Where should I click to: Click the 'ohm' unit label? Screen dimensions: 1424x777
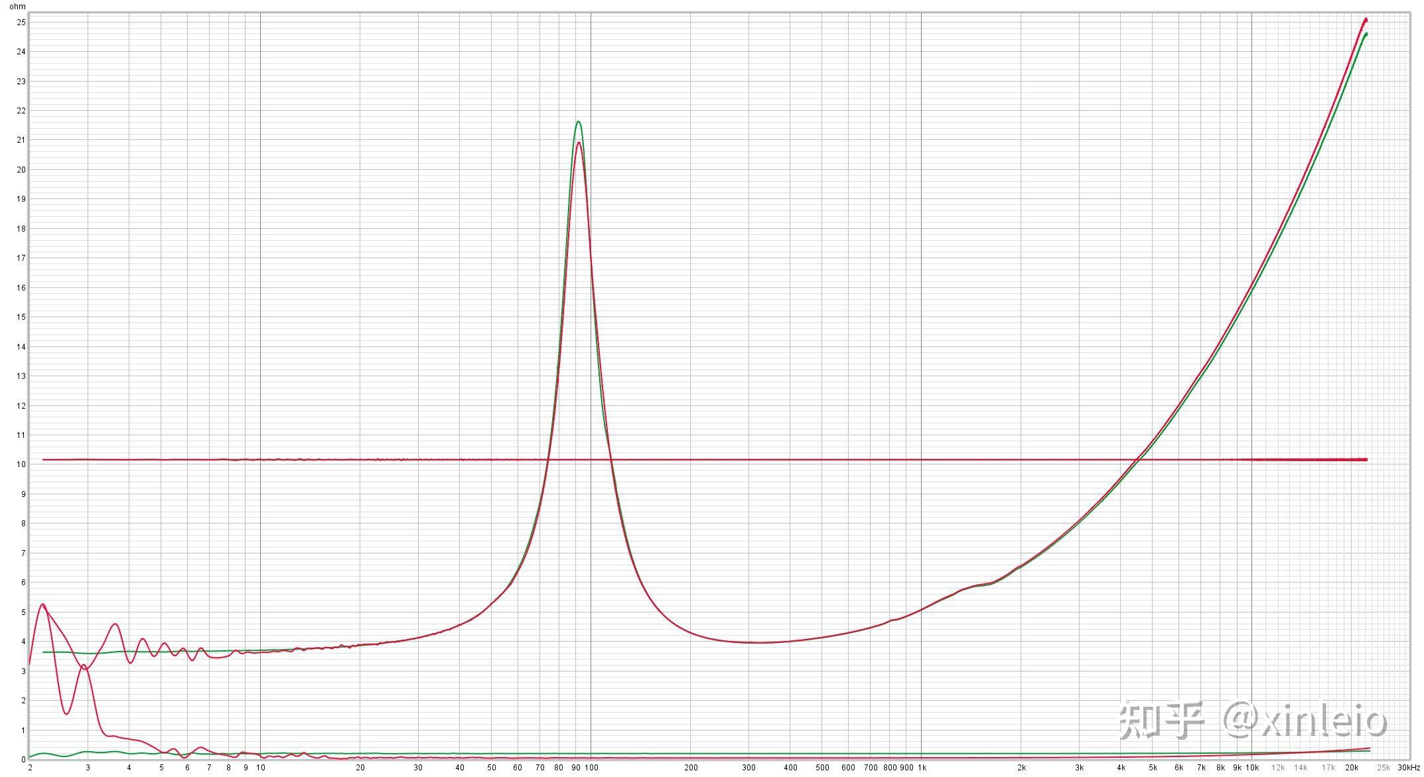click(18, 7)
